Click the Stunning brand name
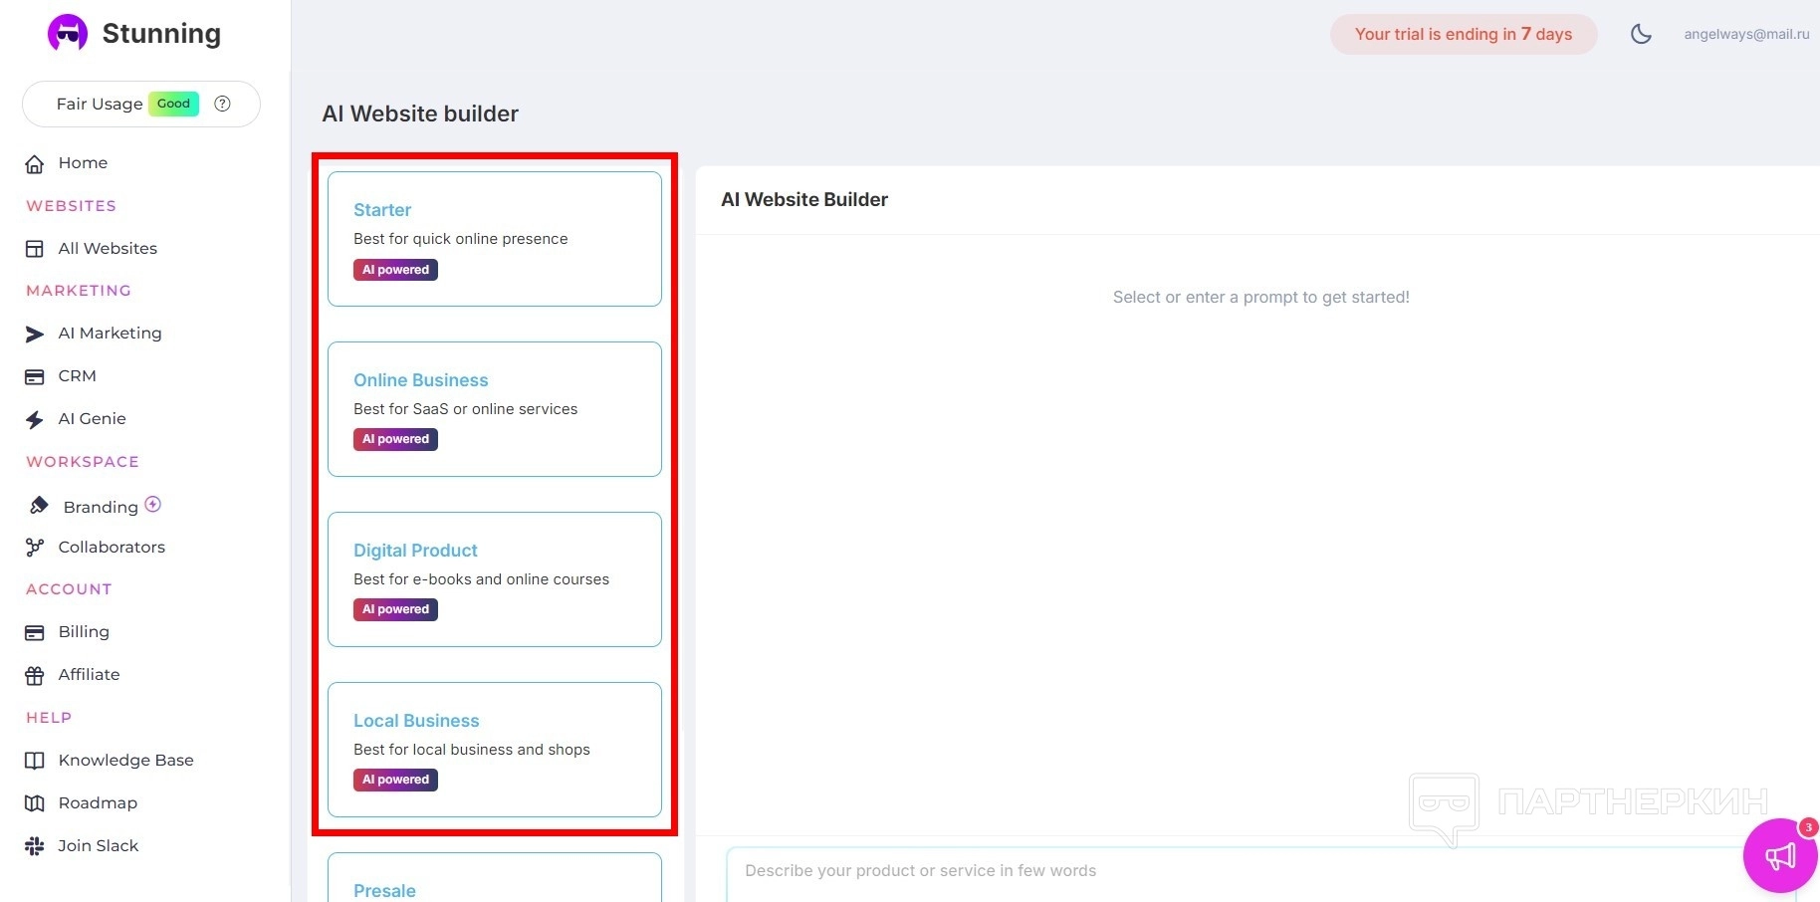 click(x=161, y=34)
